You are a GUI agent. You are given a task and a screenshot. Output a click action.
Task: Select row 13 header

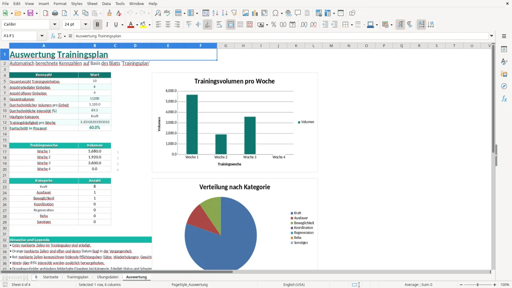(5, 128)
